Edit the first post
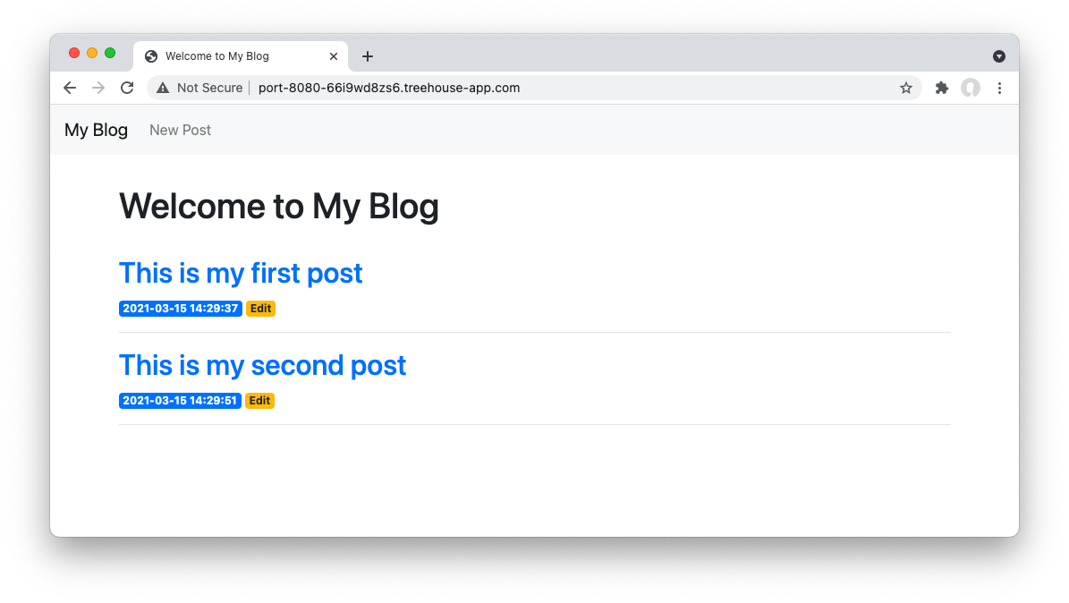 (260, 309)
